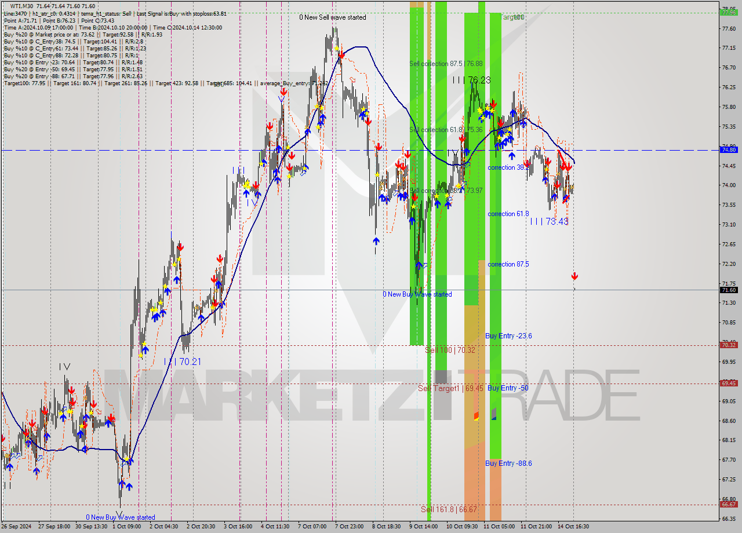Viewport: 742px width, 533px height.
Task: Click the 'Buy Entry -88.6' label
Action: [x=508, y=463]
